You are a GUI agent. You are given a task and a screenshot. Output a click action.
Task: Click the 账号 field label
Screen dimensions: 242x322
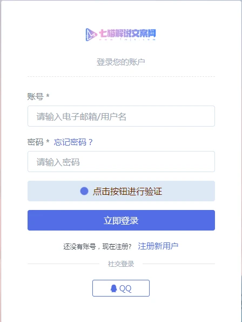click(35, 96)
